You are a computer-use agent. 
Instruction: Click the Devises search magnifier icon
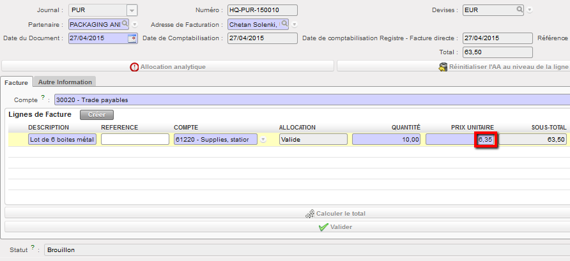coord(520,10)
